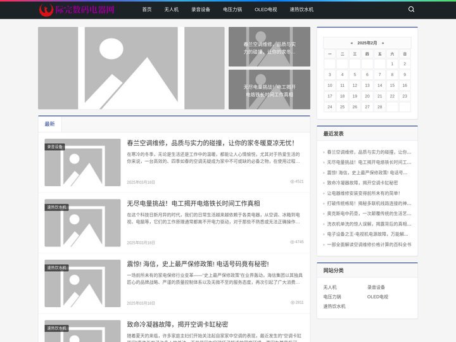Open recent post 奥克斯电中药壶 in sidebar
Image resolution: width=456 pixels, height=342 pixels.
point(369,213)
